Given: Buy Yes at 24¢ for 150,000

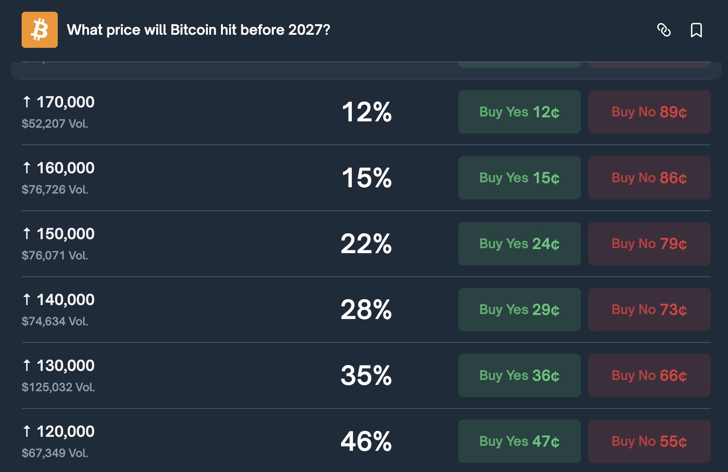Looking at the screenshot, I should point(519,243).
